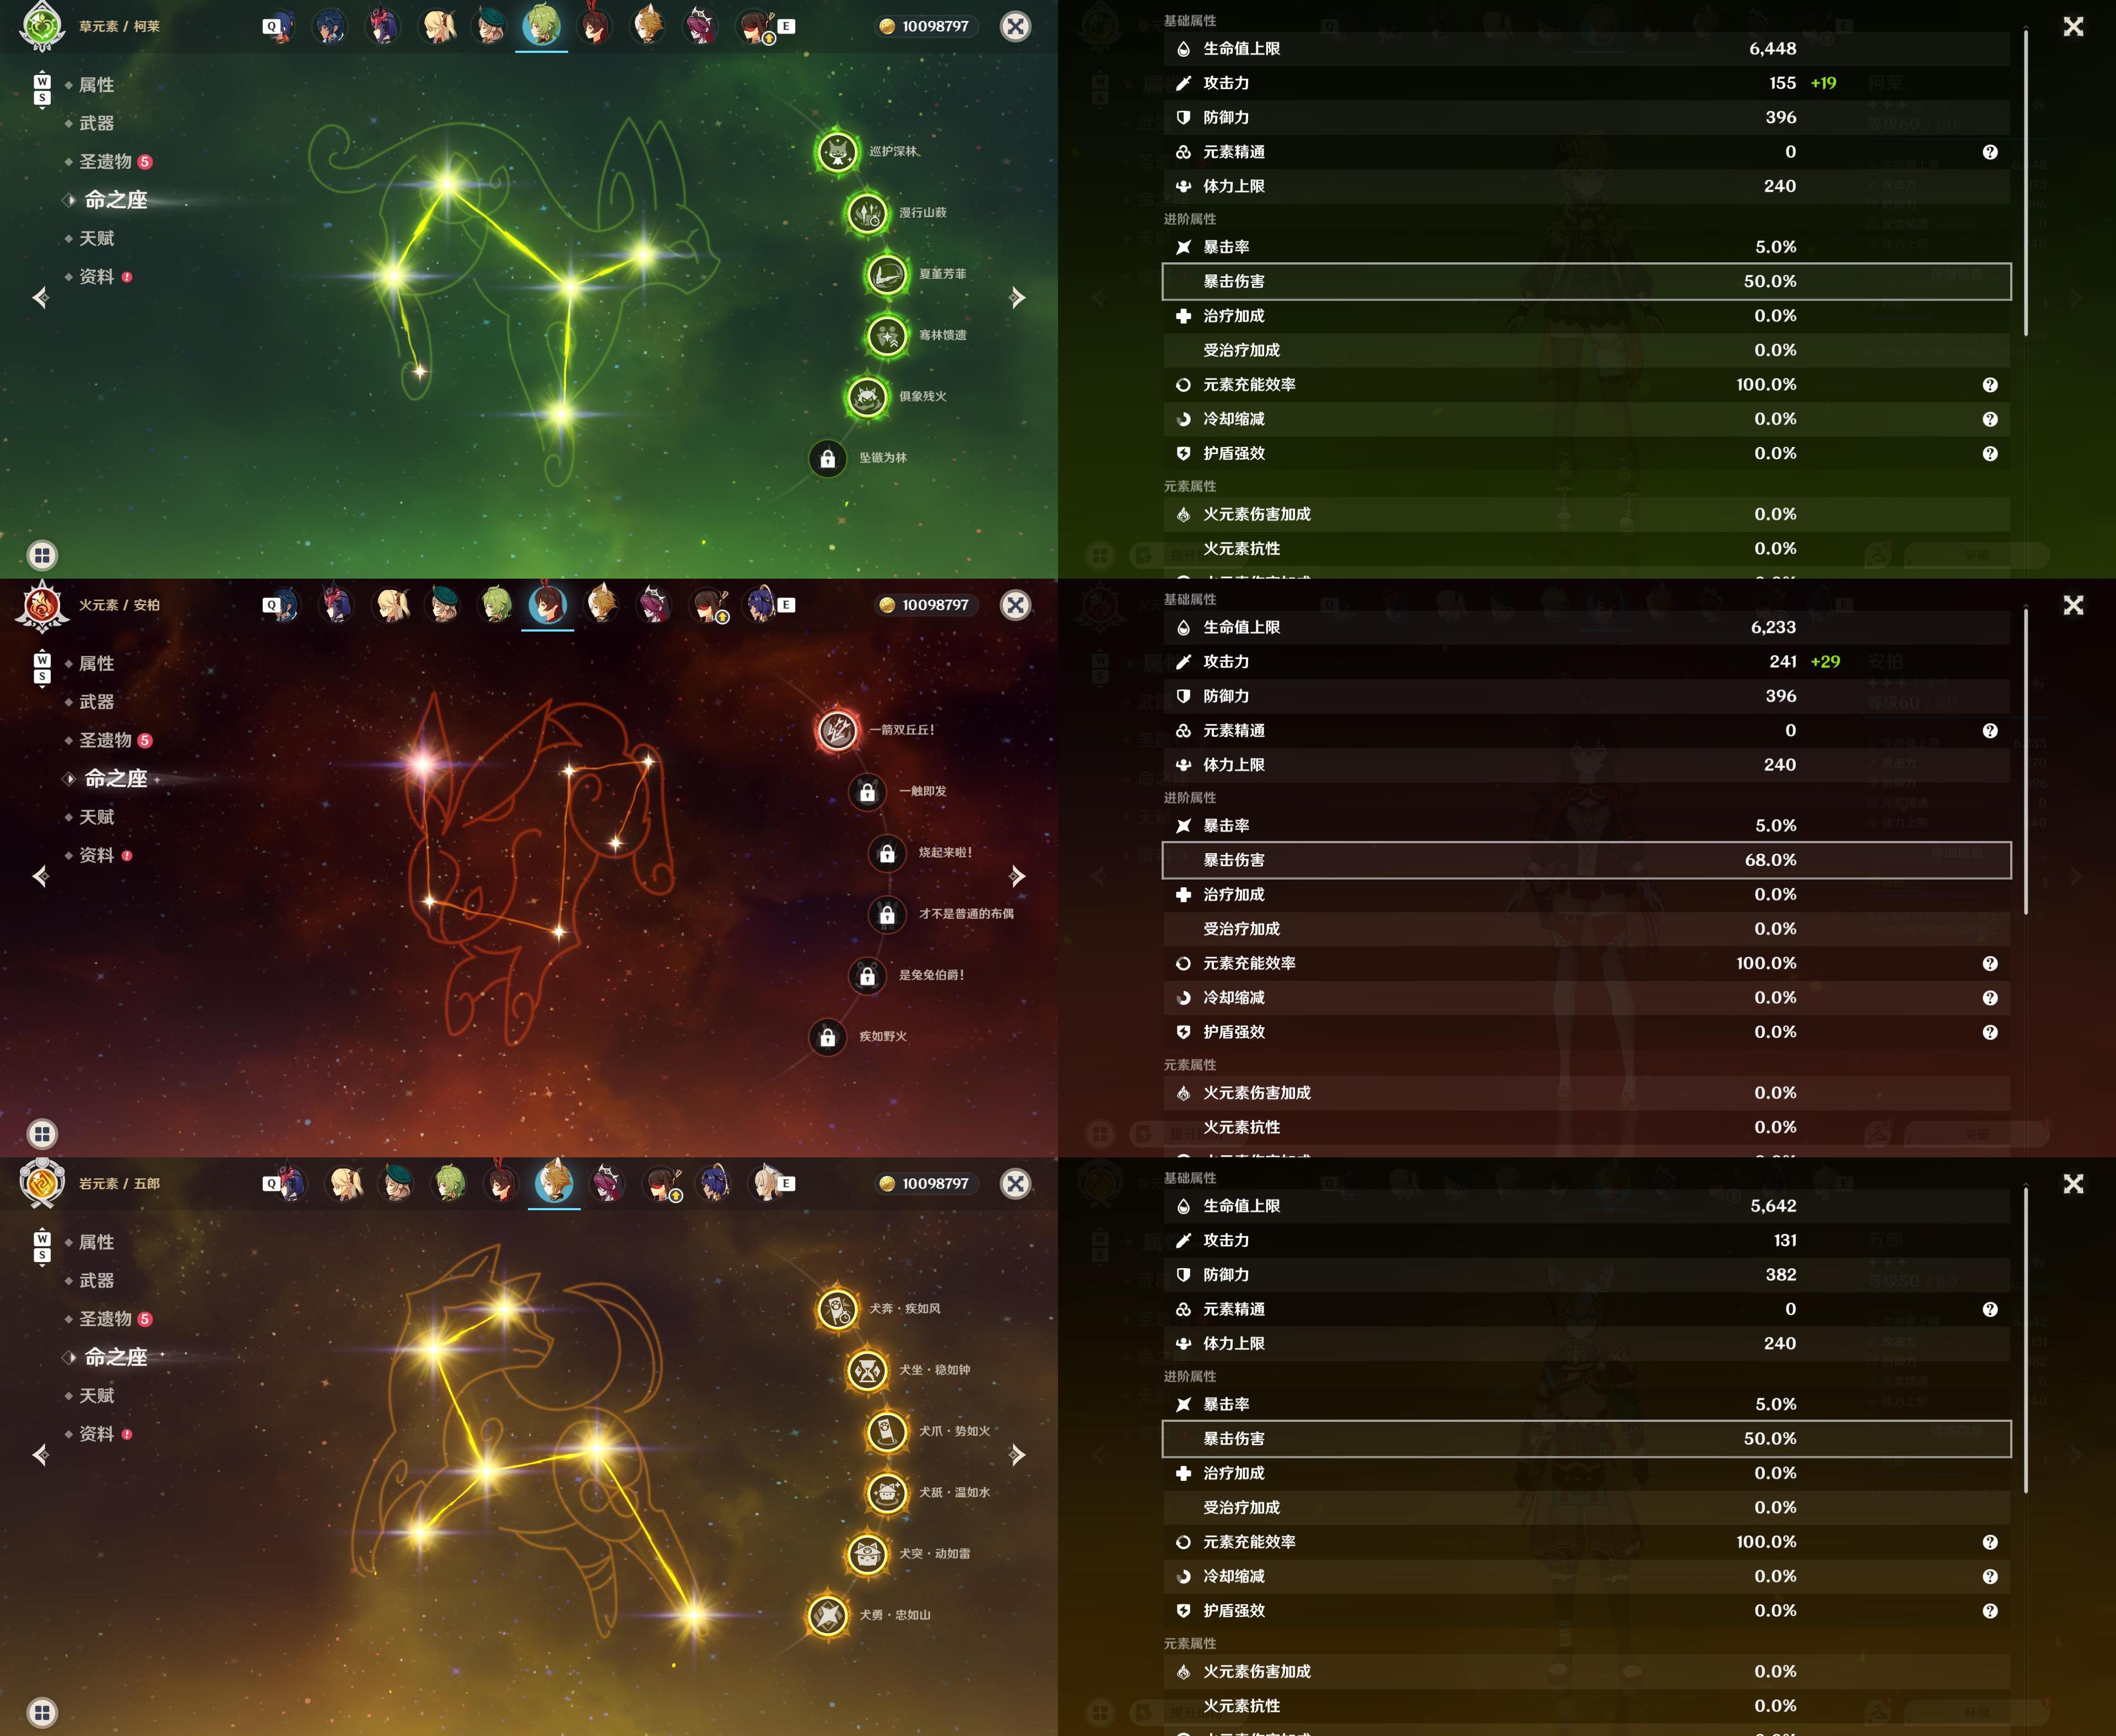The width and height of the screenshot is (2116, 1736).
Task: Click the 攻击力 131 row
Action: point(1586,1240)
